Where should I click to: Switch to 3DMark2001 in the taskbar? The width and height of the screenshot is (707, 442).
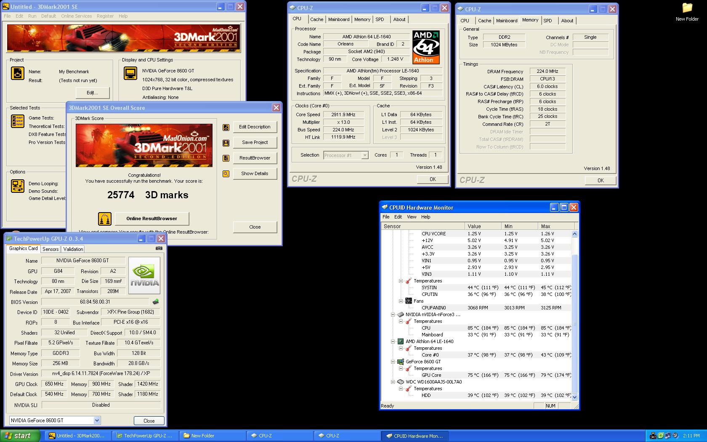click(x=78, y=436)
